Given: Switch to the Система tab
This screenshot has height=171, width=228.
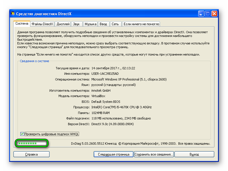Looking at the screenshot, I should (x=22, y=23).
